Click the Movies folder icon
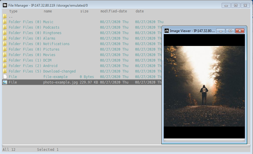Screen dimensions: 253x154 [5, 55]
